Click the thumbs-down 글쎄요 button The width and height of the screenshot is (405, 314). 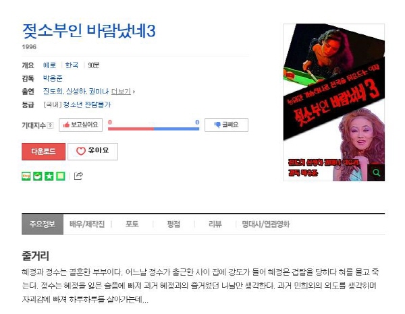pos(226,125)
